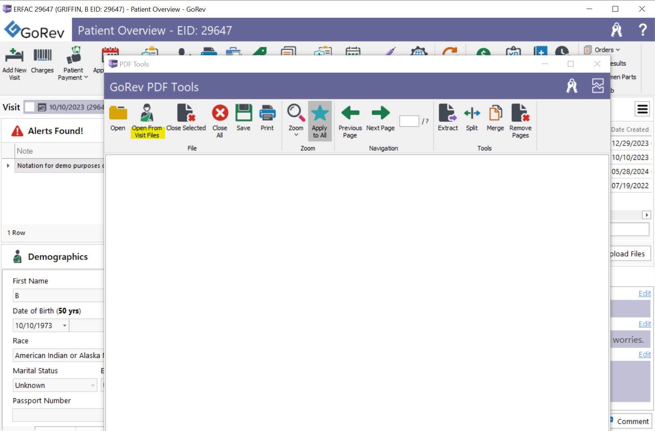Click the Race field American Indian
Image resolution: width=655 pixels, height=431 pixels.
click(x=58, y=355)
